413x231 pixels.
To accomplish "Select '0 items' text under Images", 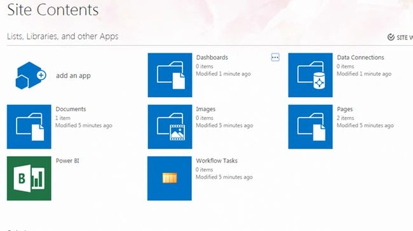I will [205, 118].
